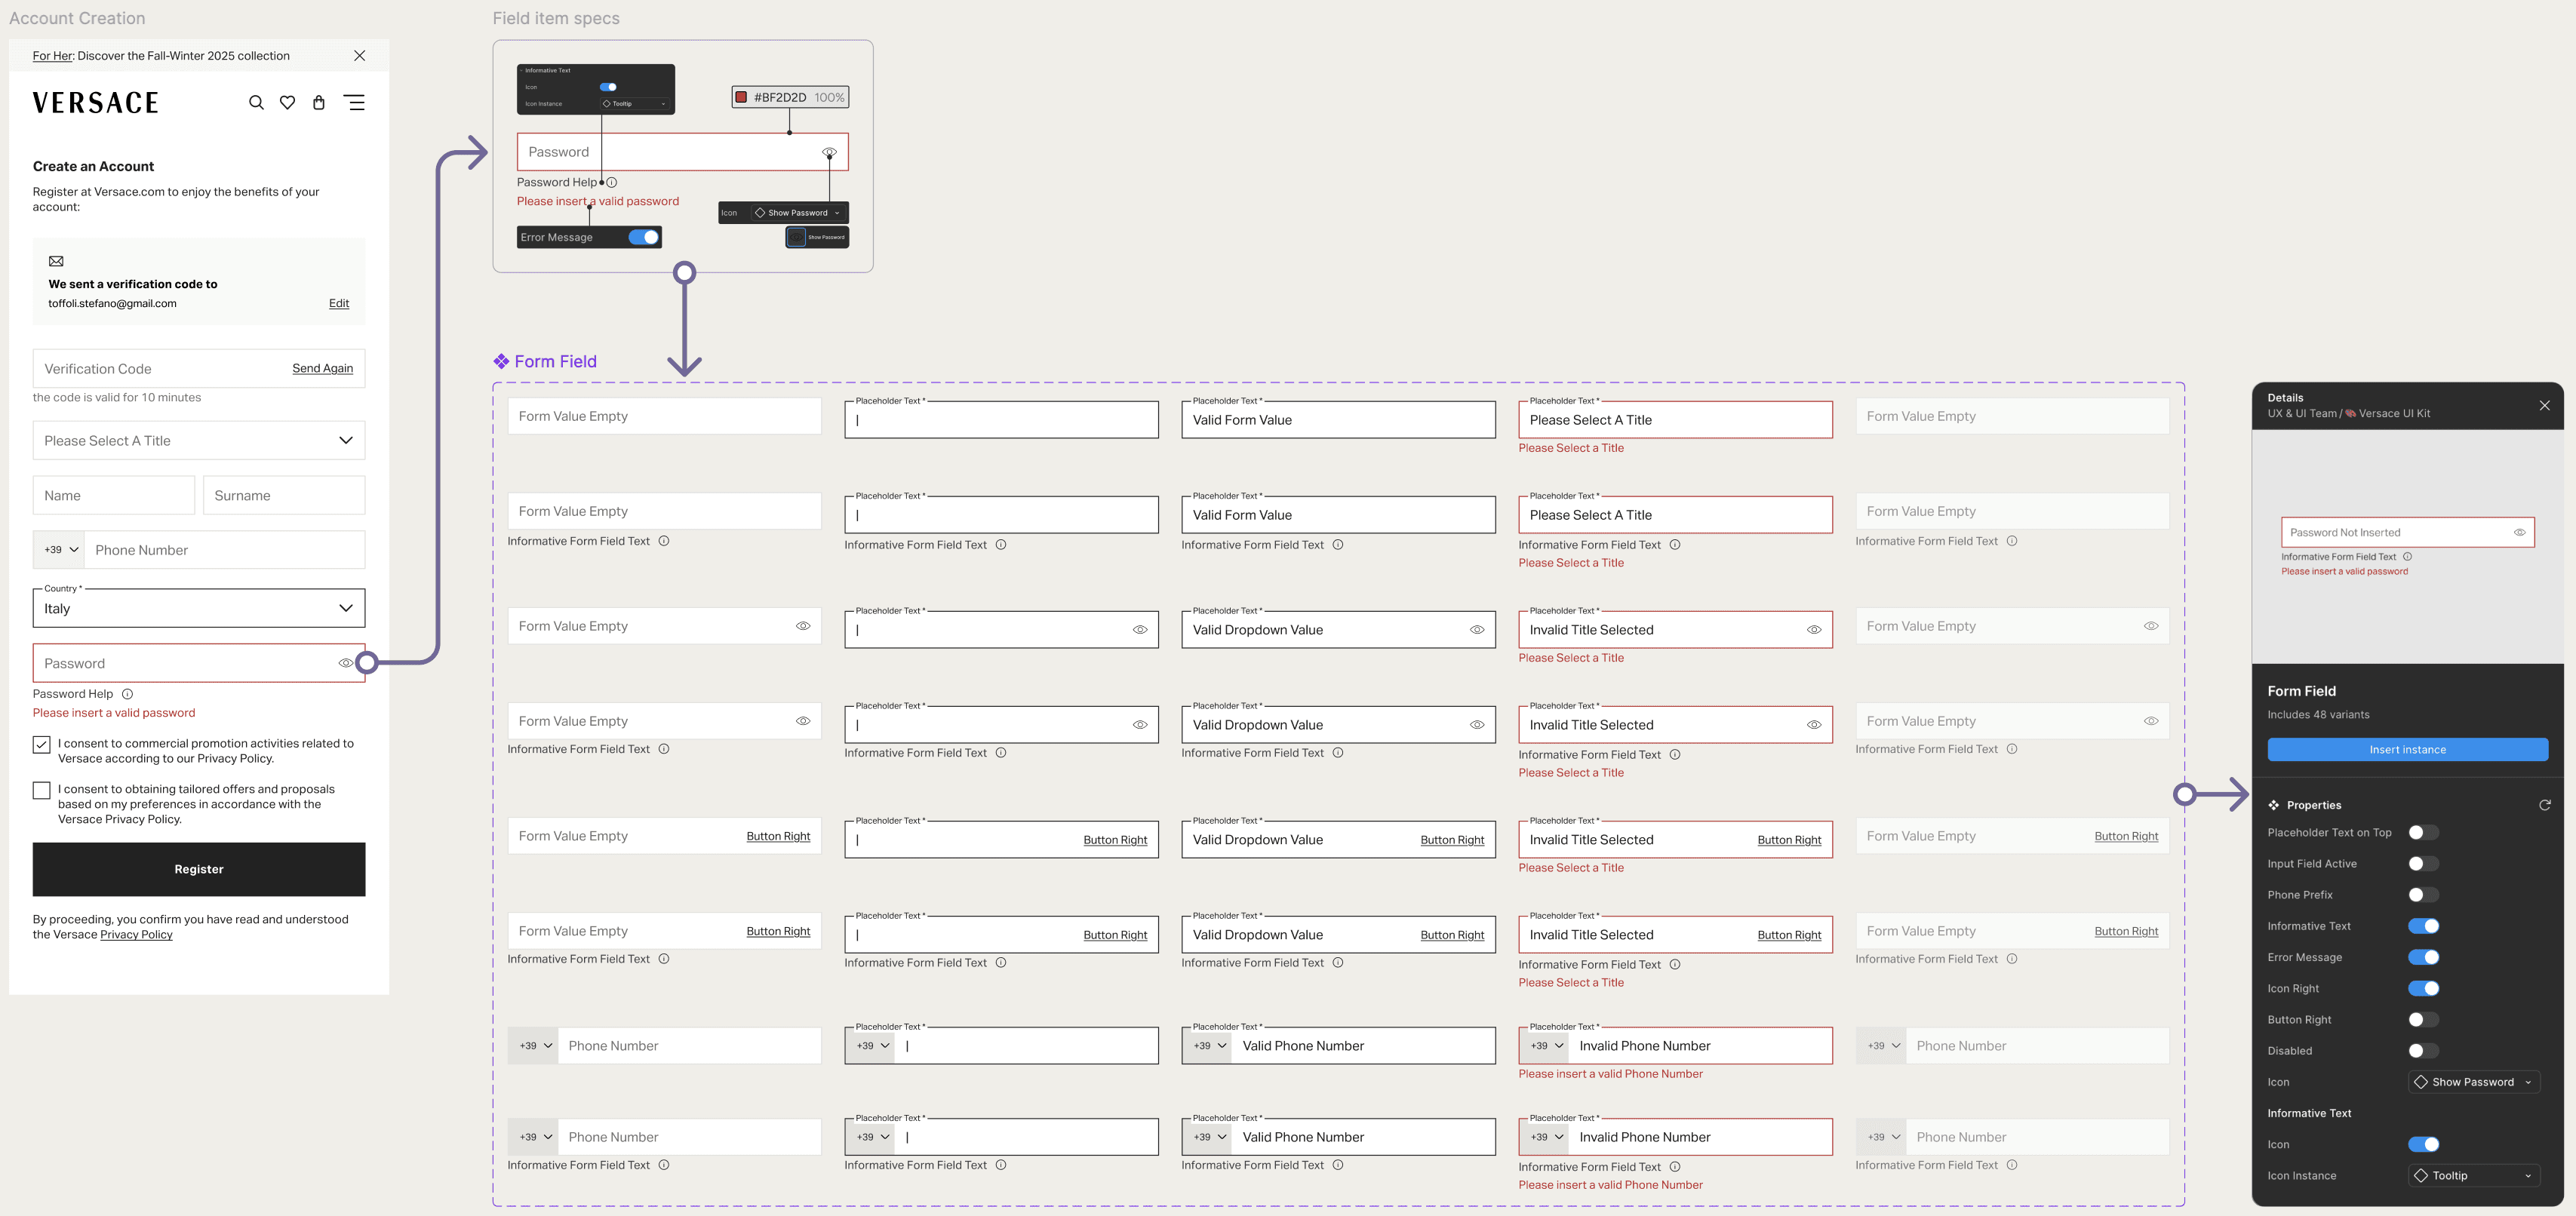Toggle the Error Message property switch
The image size is (2576, 1216).
point(2423,957)
